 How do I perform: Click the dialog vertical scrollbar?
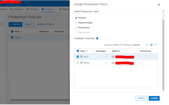coord(163,54)
